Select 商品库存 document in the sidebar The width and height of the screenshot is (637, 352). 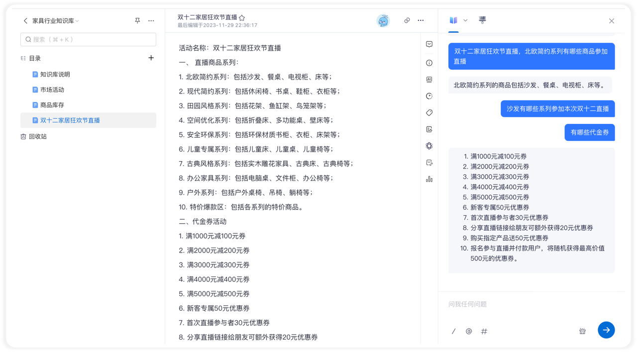[x=52, y=105]
